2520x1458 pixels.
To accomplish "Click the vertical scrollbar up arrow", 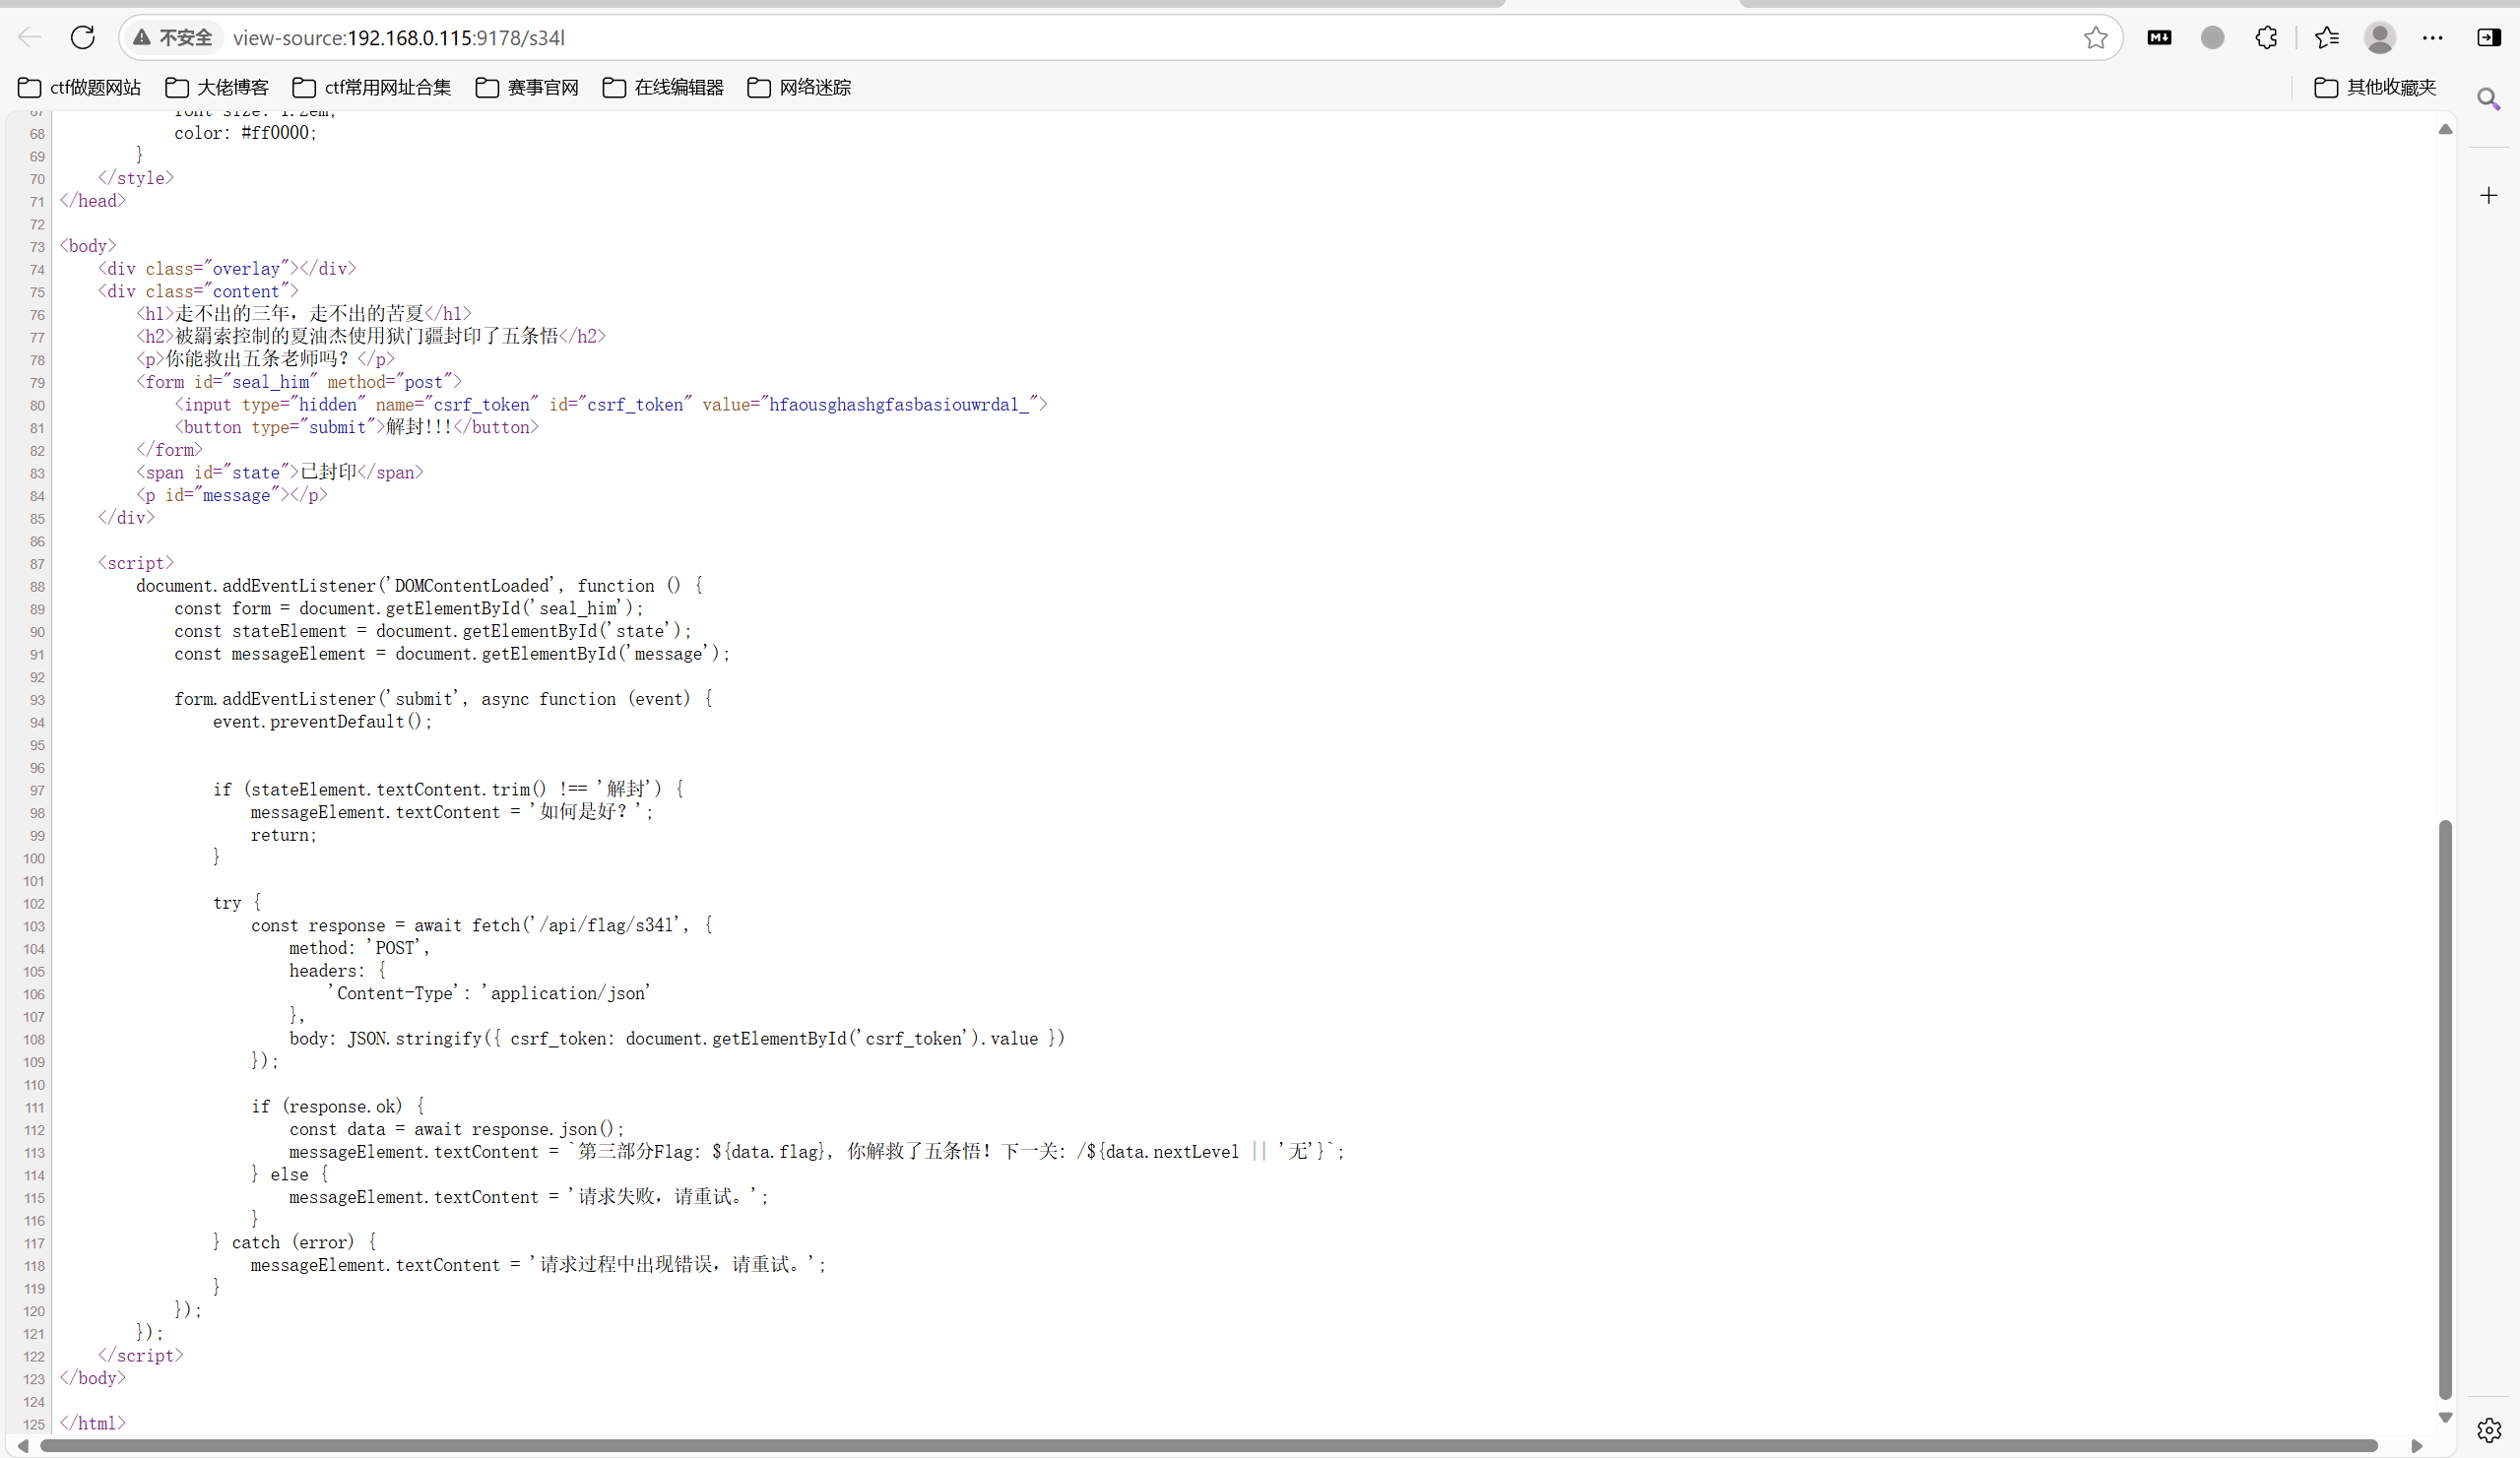I will point(2445,129).
